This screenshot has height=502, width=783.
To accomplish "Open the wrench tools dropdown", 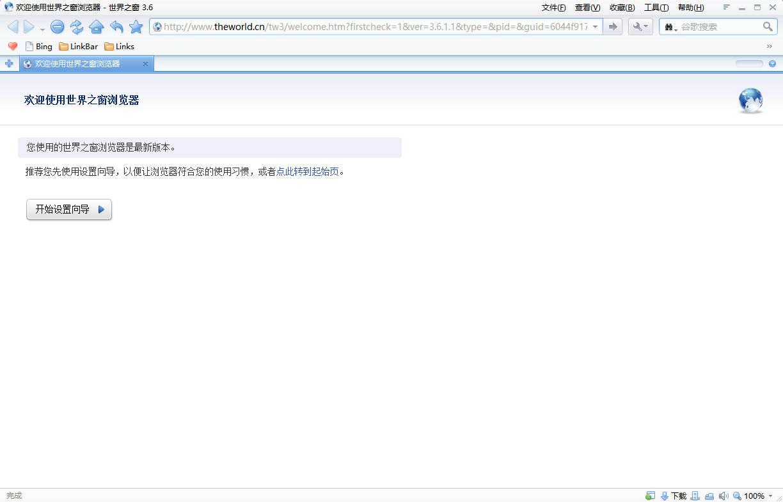I will [640, 27].
